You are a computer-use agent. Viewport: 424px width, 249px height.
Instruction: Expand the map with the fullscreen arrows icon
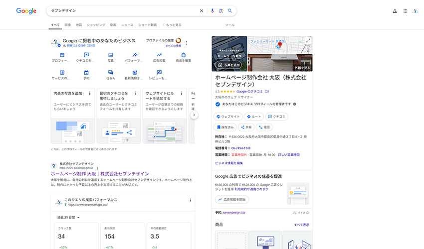point(308,40)
